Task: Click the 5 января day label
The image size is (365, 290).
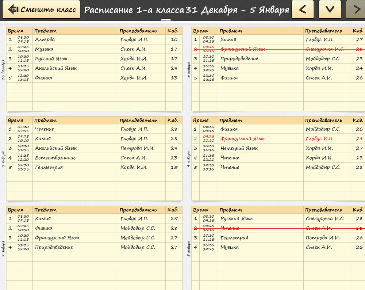Action: coord(189,248)
